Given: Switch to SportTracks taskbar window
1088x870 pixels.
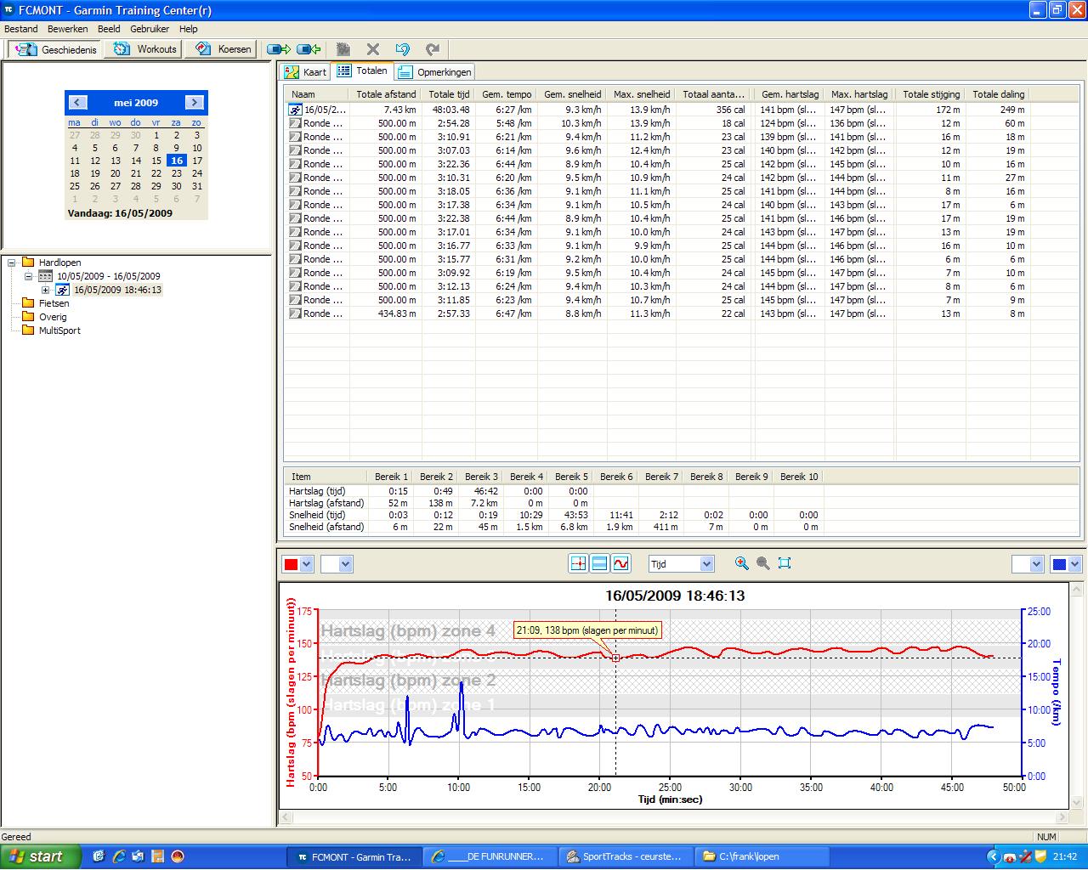Looking at the screenshot, I should pos(625,857).
